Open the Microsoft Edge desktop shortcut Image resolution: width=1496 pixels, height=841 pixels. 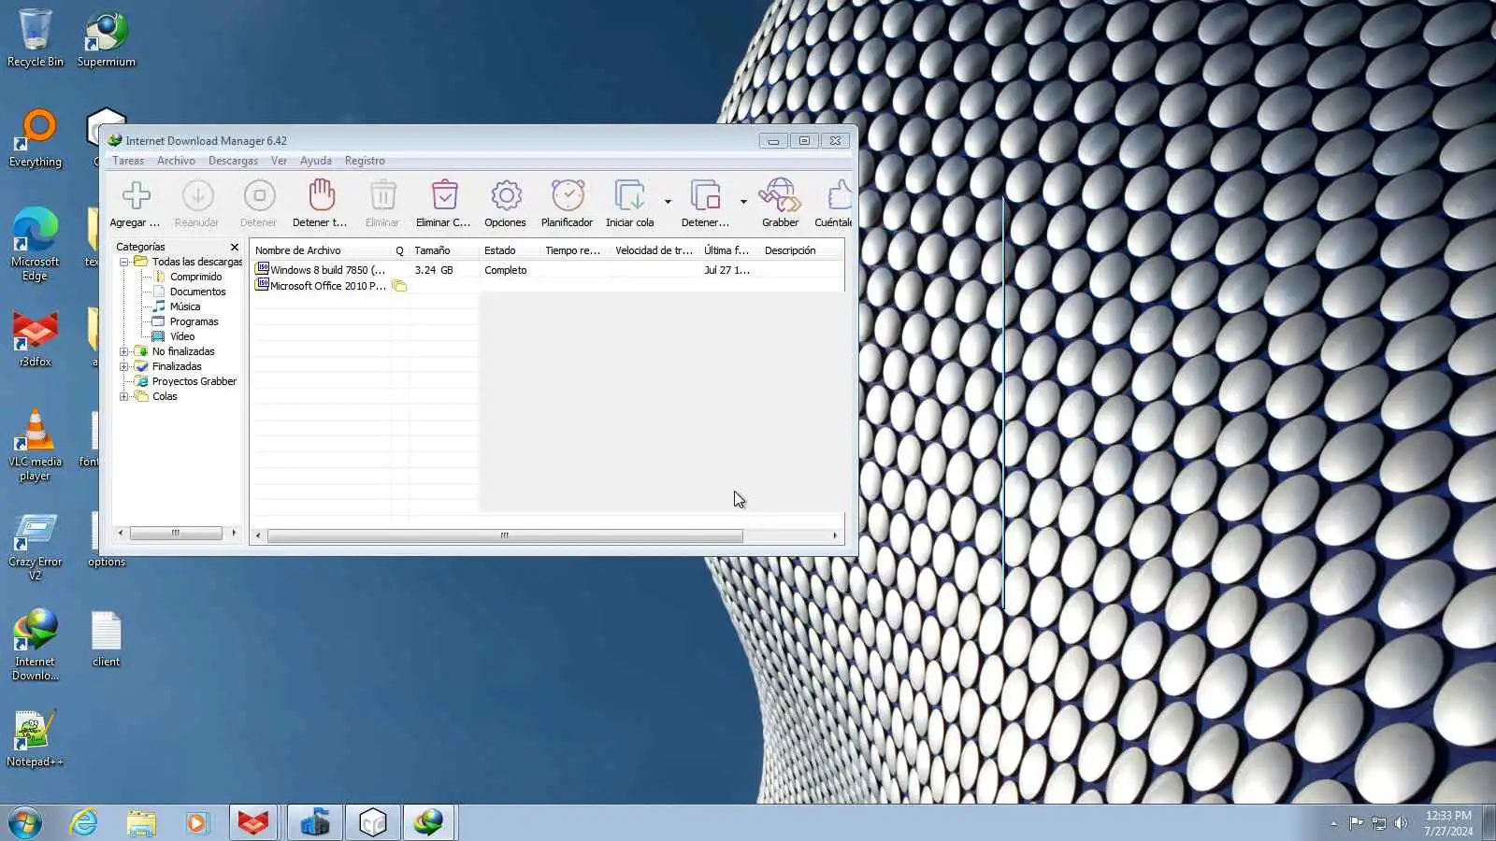36,245
